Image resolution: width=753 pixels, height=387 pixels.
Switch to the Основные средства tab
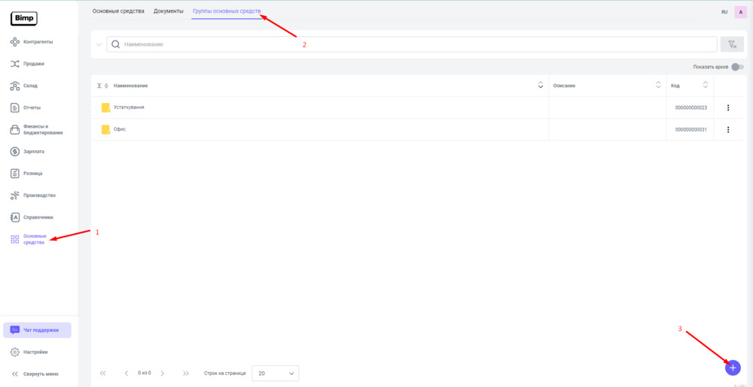[x=118, y=11]
